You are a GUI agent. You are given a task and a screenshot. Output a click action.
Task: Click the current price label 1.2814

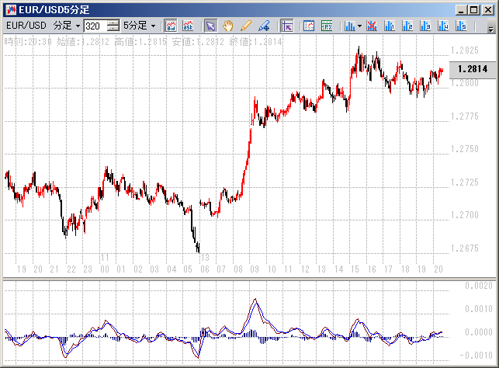[x=473, y=69]
